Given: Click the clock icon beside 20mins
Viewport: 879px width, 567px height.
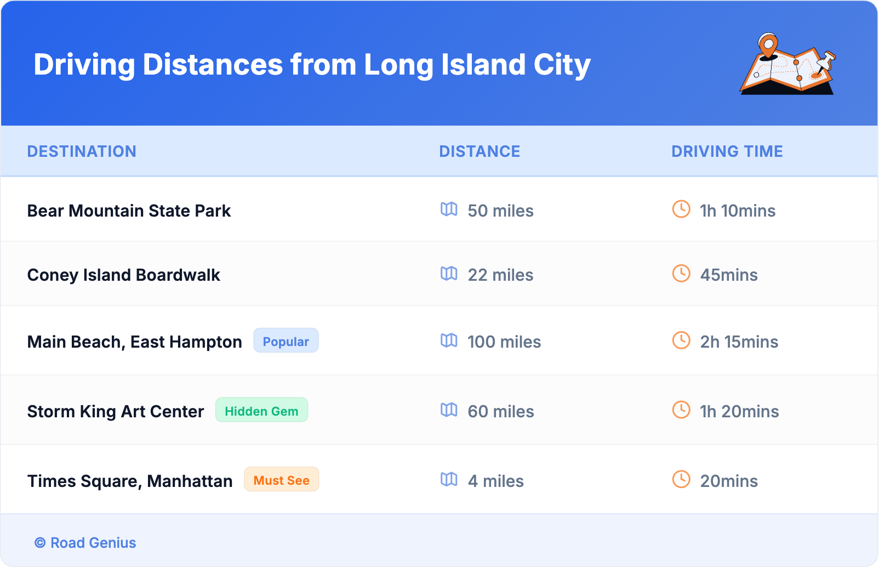Looking at the screenshot, I should 681,479.
